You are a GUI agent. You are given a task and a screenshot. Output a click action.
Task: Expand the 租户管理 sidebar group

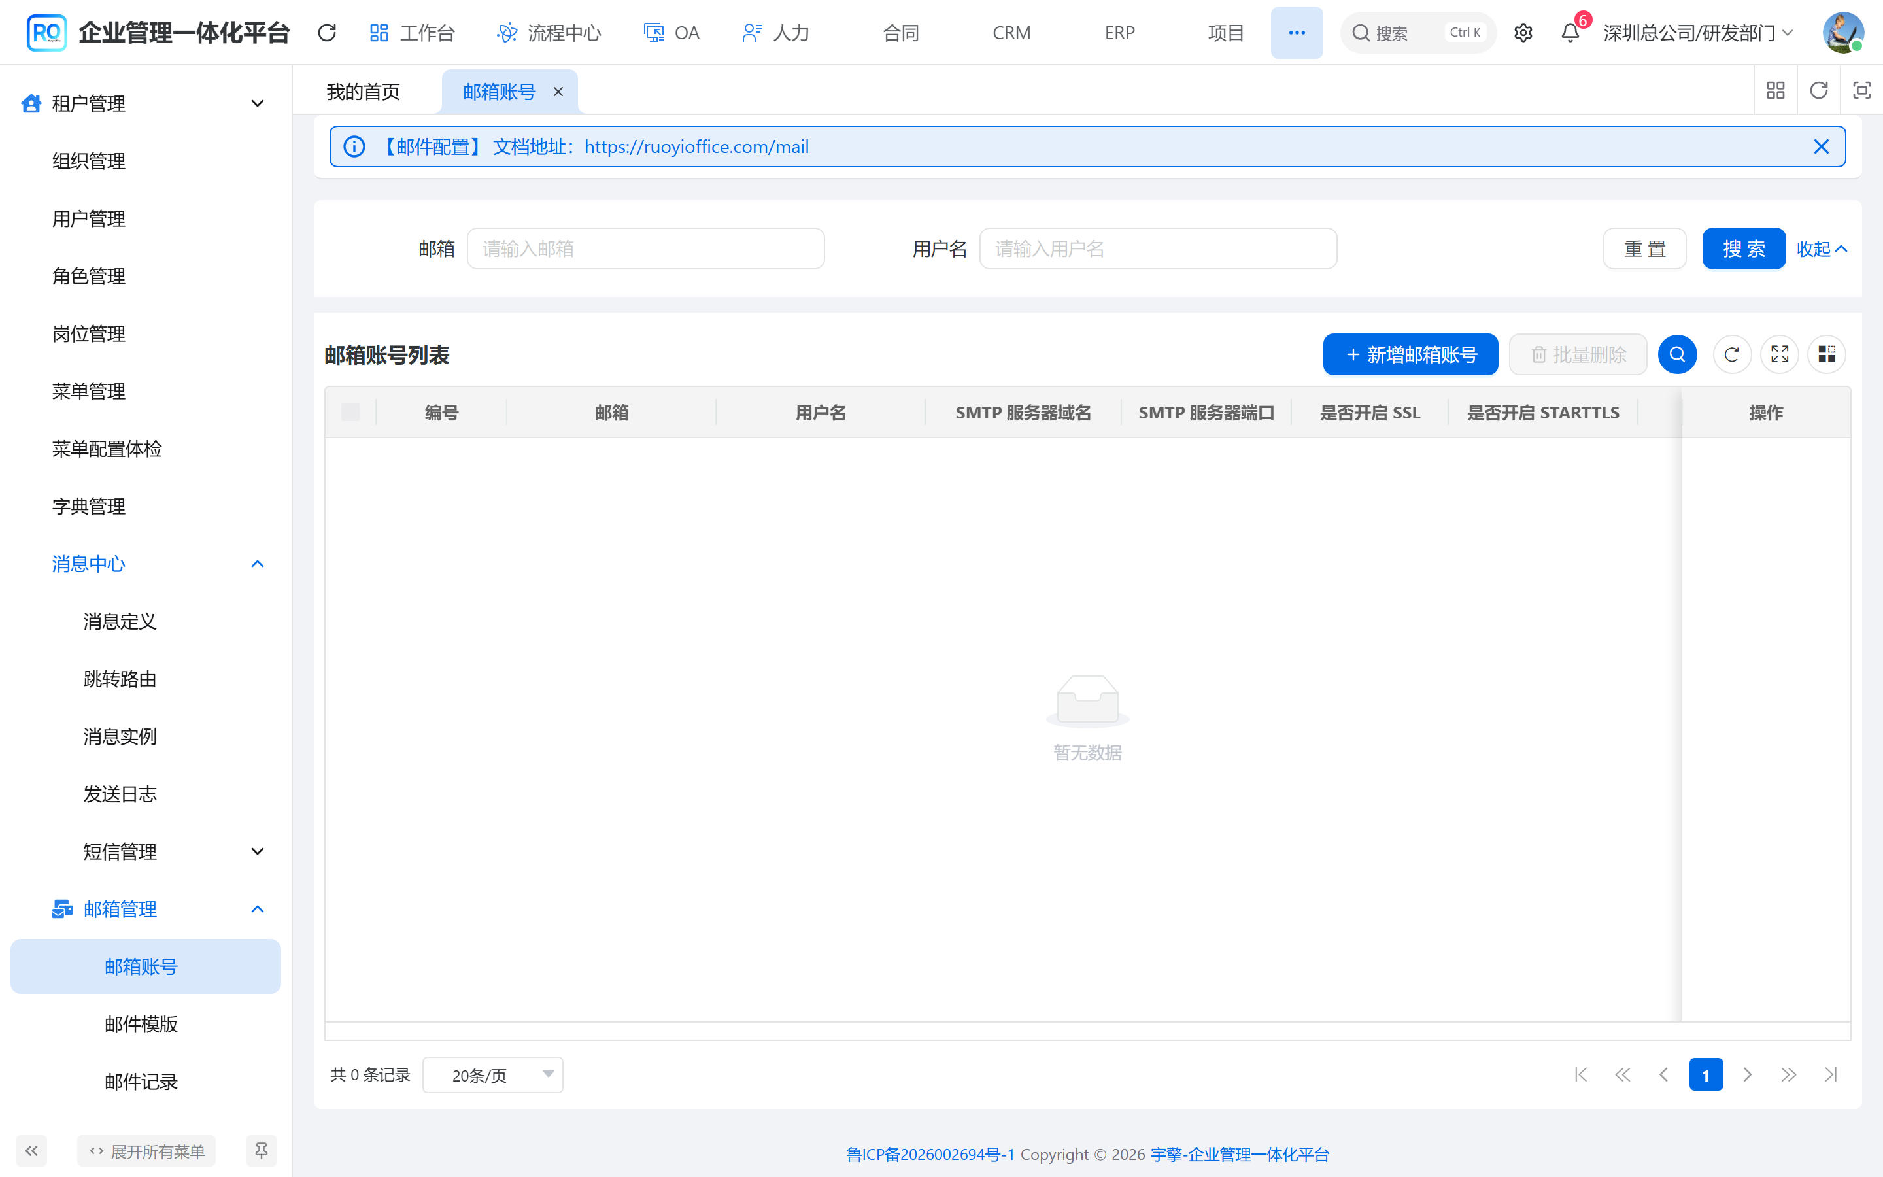tap(146, 103)
